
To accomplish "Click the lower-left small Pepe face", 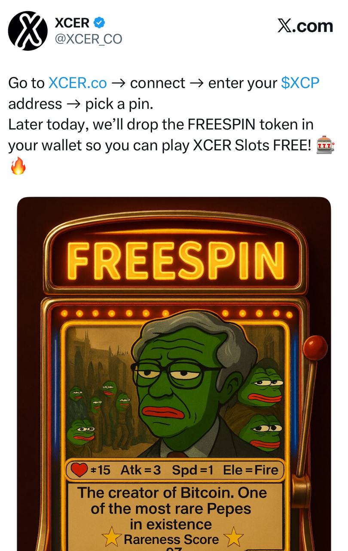I will point(81,433).
